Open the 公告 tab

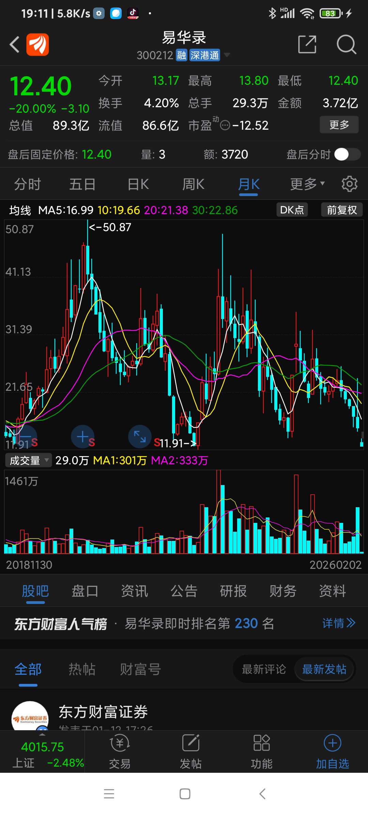(x=184, y=591)
